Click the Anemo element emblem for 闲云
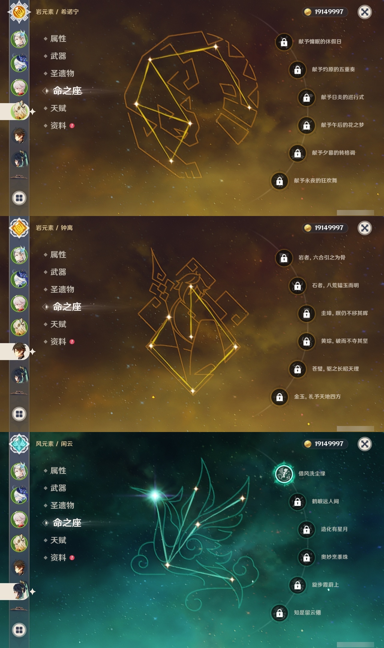The image size is (384, 648). [19, 444]
